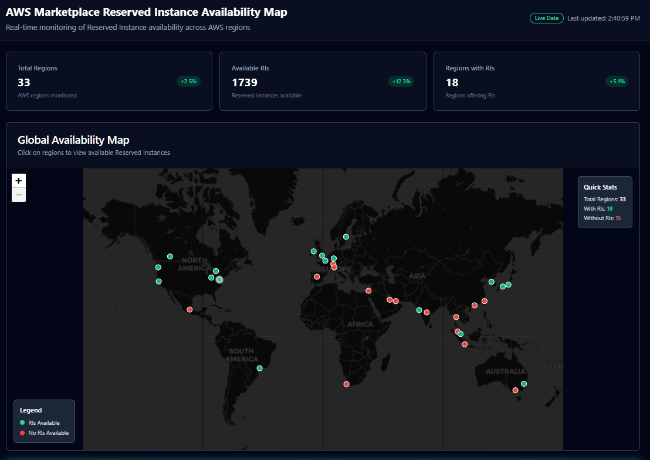Image resolution: width=650 pixels, height=460 pixels.
Task: Click the +2.5% change badge
Action: [x=189, y=82]
